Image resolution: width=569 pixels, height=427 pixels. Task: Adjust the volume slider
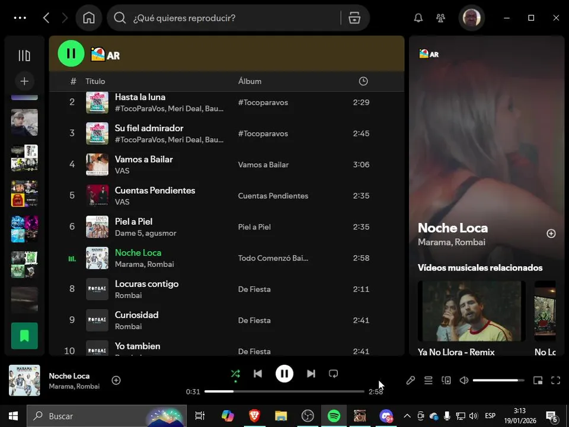[x=498, y=380]
